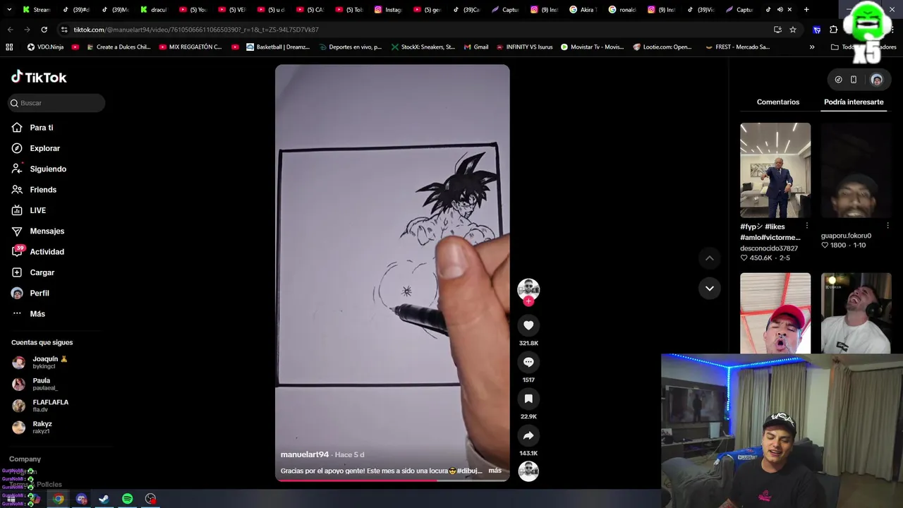This screenshot has height=508, width=903.
Task: Open LIVE section
Action: pyautogui.click(x=37, y=210)
